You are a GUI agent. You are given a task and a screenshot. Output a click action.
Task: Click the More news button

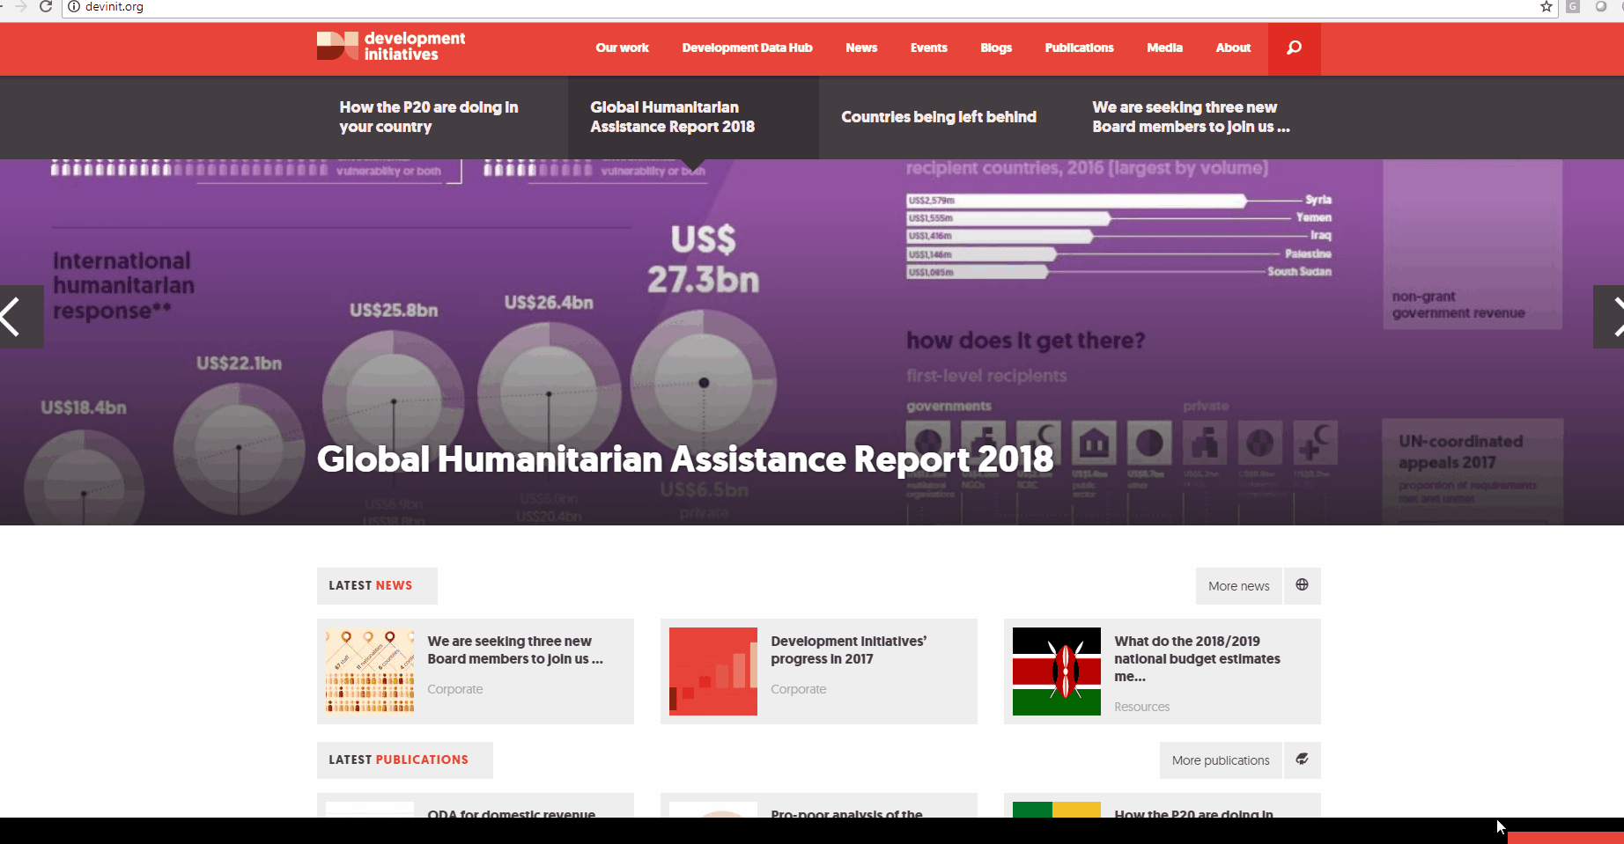coord(1239,585)
